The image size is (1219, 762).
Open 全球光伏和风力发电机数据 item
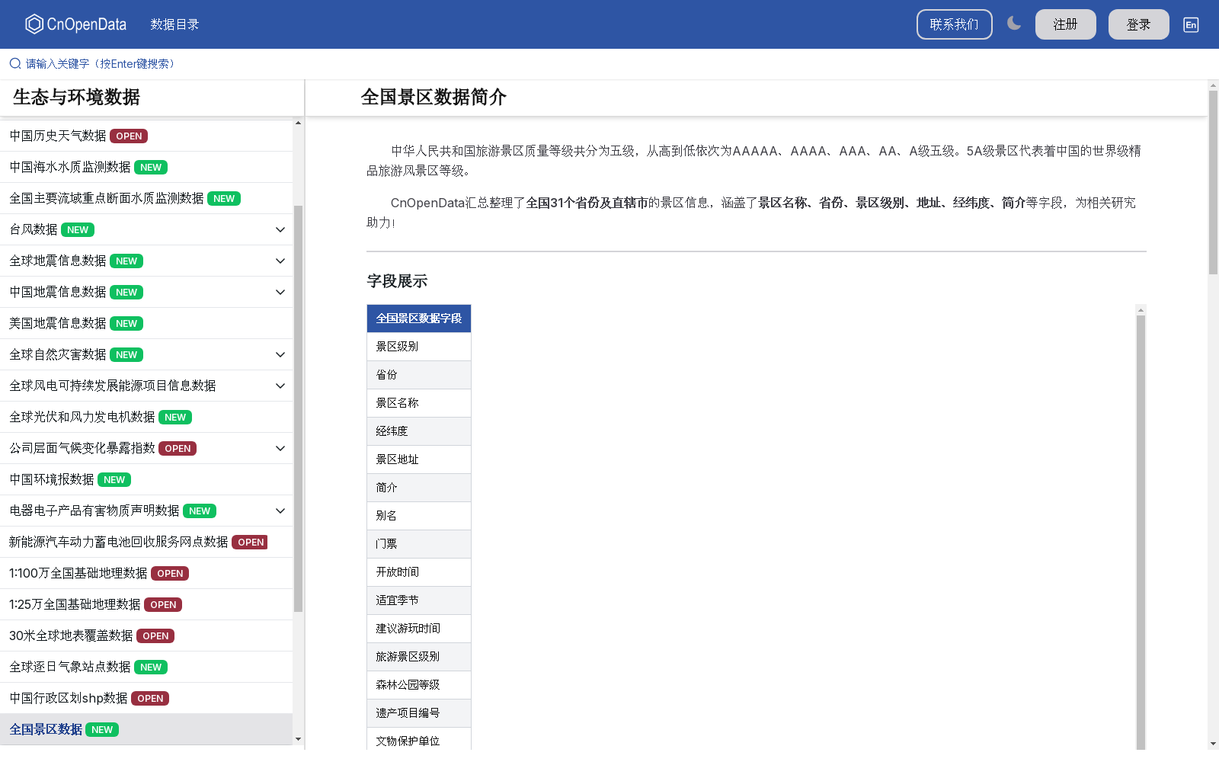(146, 417)
